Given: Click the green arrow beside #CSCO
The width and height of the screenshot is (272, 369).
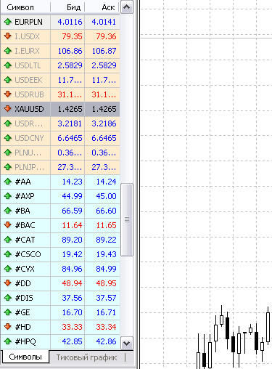Looking at the screenshot, I should coord(8,254).
